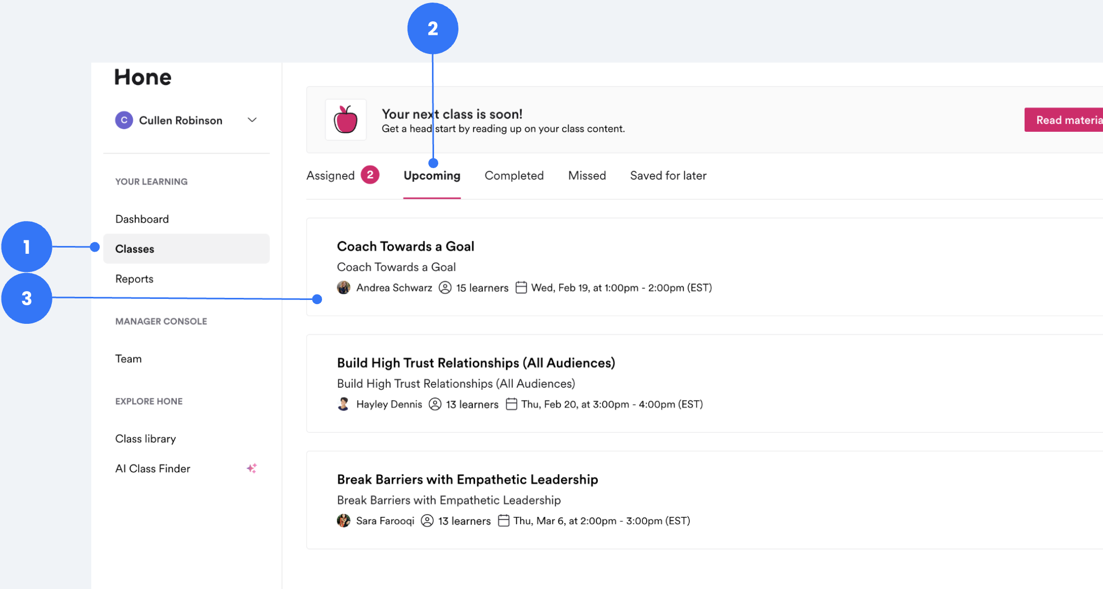Click the Read materials button
The image size is (1103, 589).
1067,120
